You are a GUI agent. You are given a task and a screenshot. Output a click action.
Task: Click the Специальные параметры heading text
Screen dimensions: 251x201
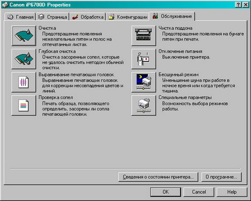185,97
